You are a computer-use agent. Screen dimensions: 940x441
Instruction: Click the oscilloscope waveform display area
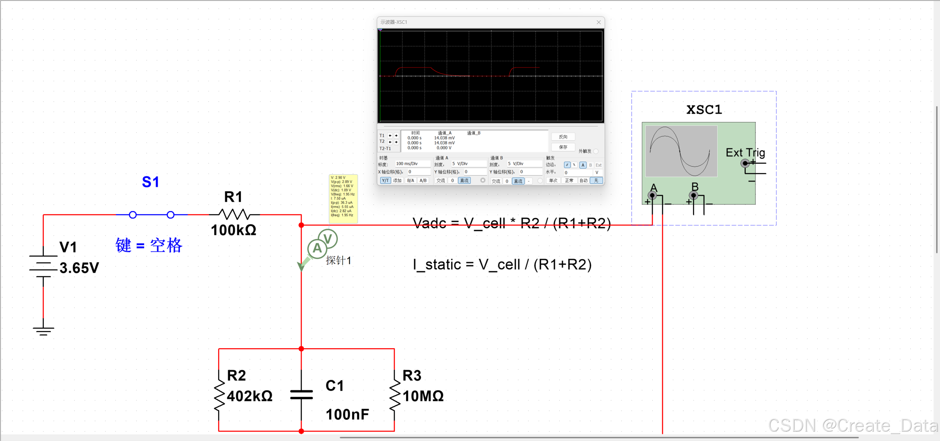[491, 76]
